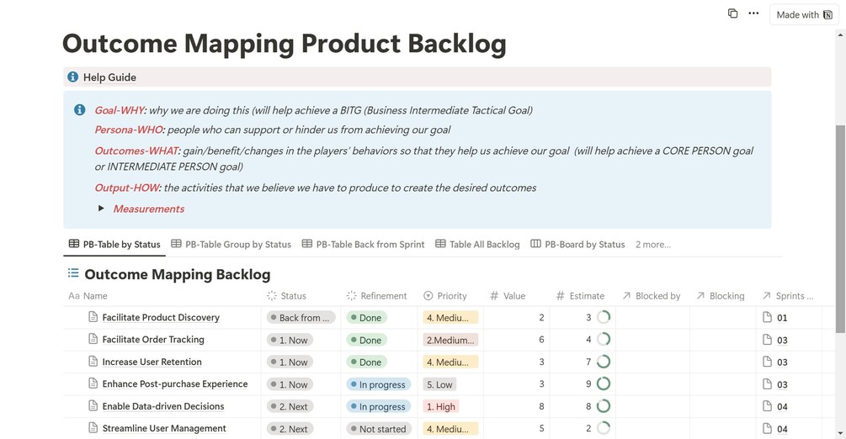Screen dimensions: 846x439
Task: Click the Priority column header icon
Action: point(428,296)
